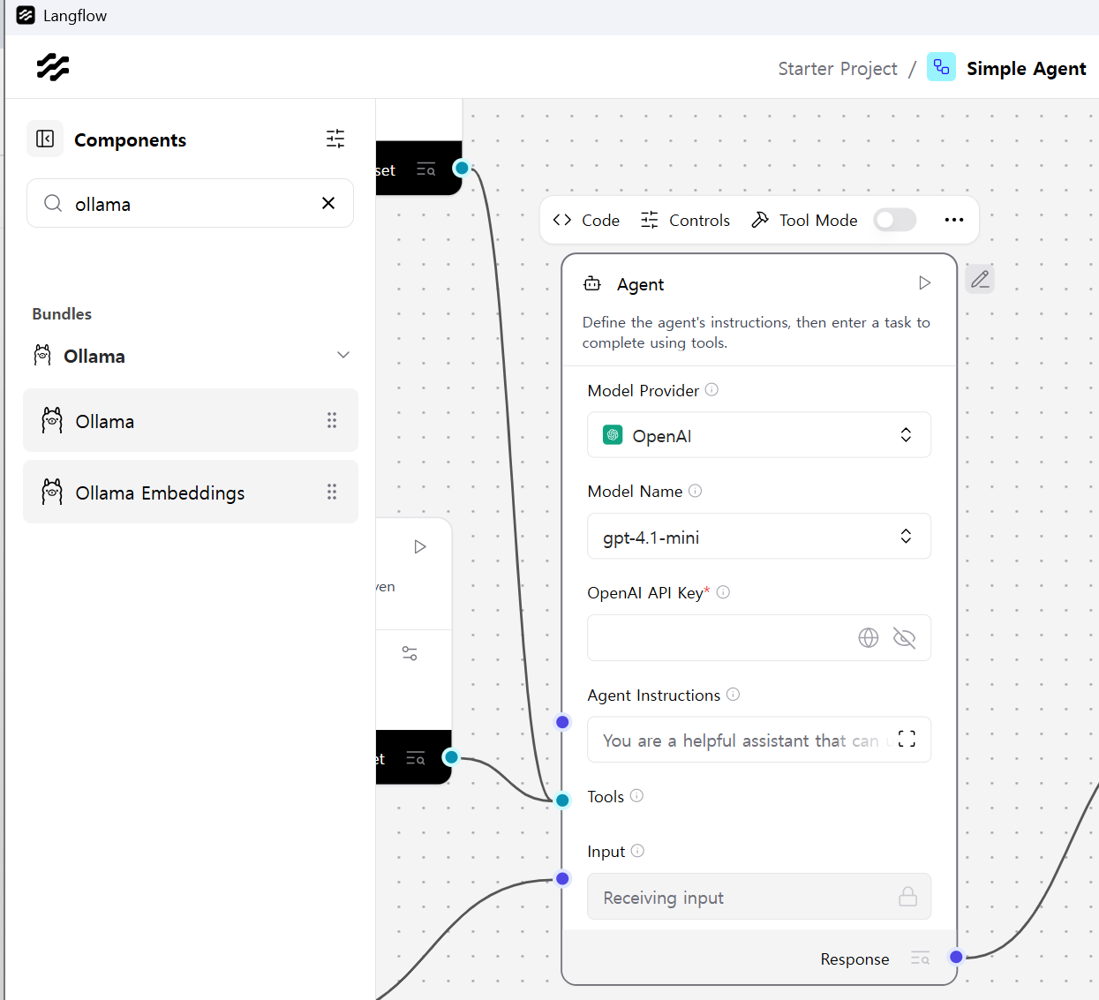1099x1000 pixels.
Task: Grab the Ollama Embeddings drag handle
Action: pyautogui.click(x=332, y=492)
